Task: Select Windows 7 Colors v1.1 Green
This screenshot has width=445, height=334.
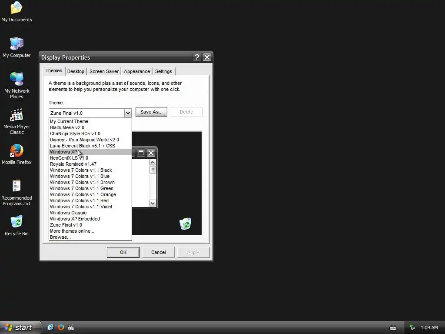Action: (x=90, y=189)
